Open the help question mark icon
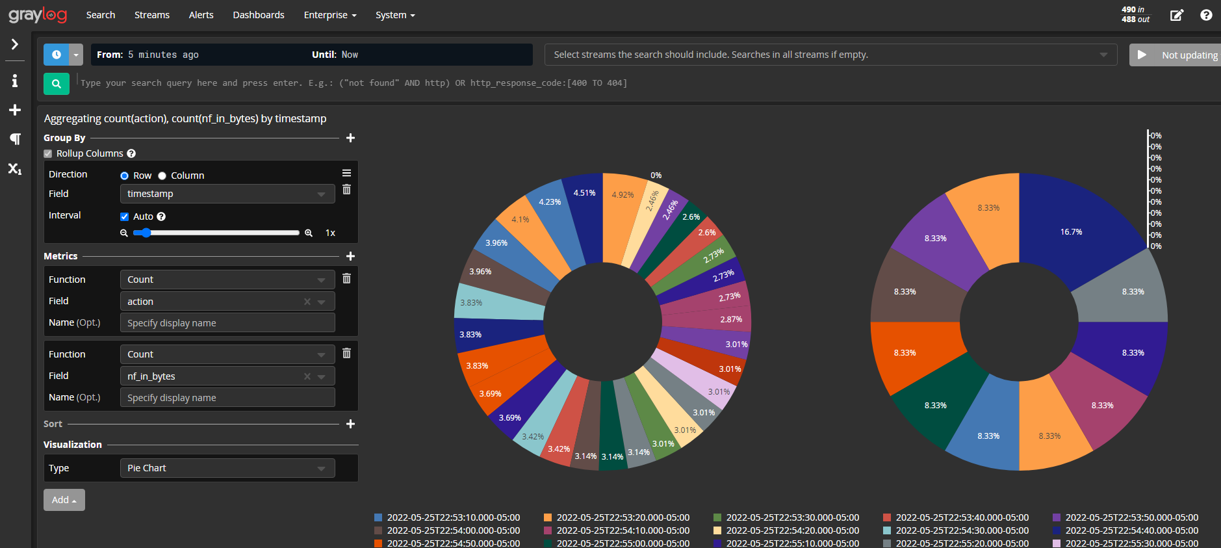This screenshot has height=548, width=1221. pyautogui.click(x=1206, y=15)
